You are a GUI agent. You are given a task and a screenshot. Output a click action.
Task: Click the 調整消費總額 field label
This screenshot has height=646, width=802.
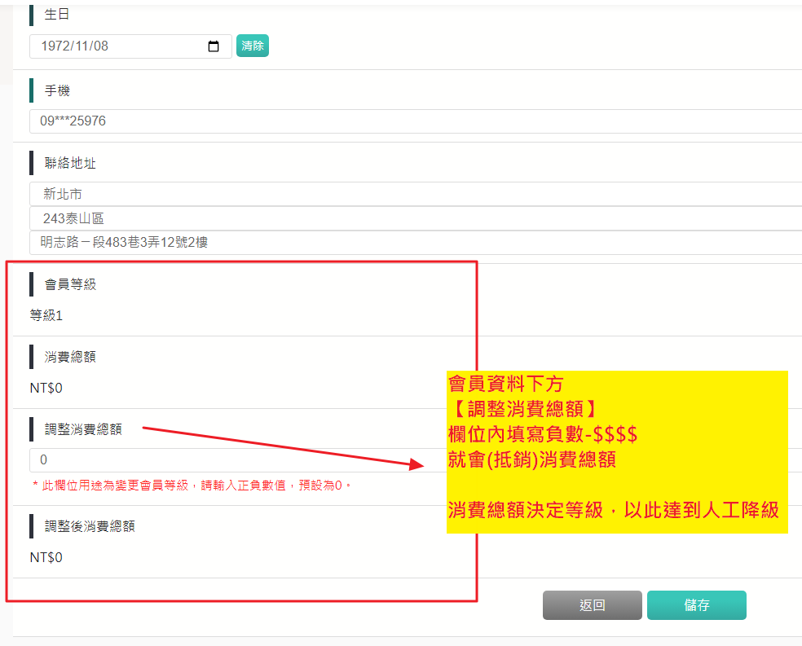[83, 429]
